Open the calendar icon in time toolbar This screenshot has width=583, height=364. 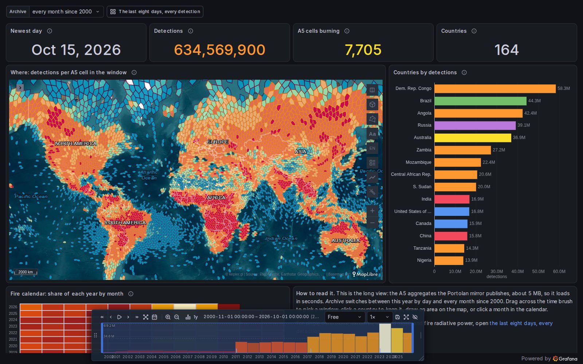(154, 317)
